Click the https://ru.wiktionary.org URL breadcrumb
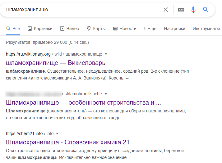 click(28, 54)
